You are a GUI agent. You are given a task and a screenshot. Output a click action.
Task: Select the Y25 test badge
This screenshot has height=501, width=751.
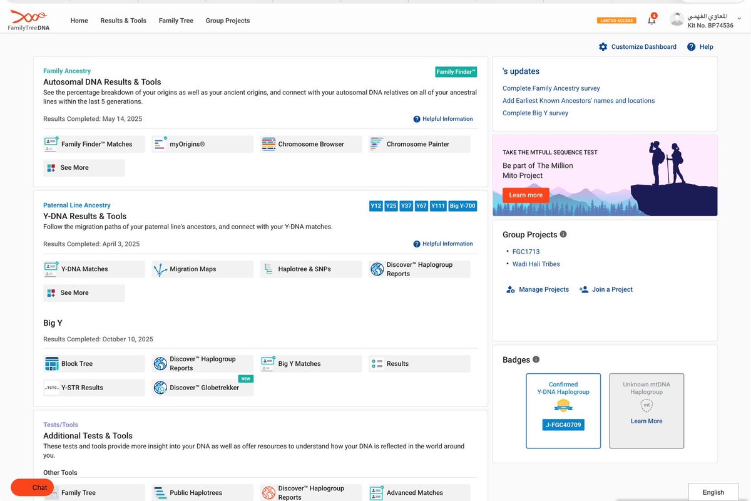(391, 206)
